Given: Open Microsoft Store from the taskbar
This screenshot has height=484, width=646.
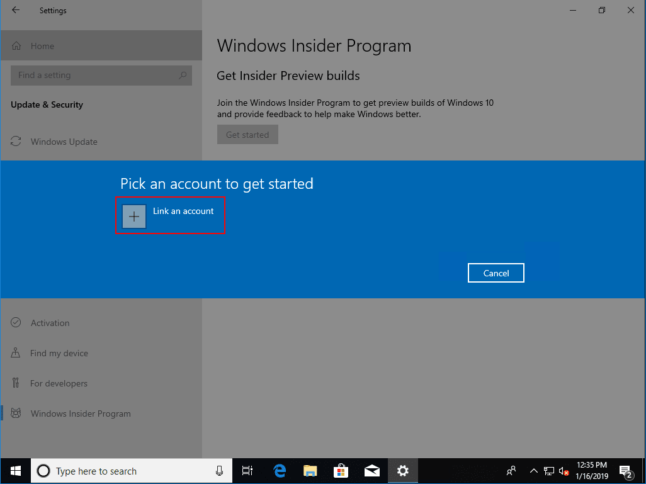Looking at the screenshot, I should click(x=341, y=471).
